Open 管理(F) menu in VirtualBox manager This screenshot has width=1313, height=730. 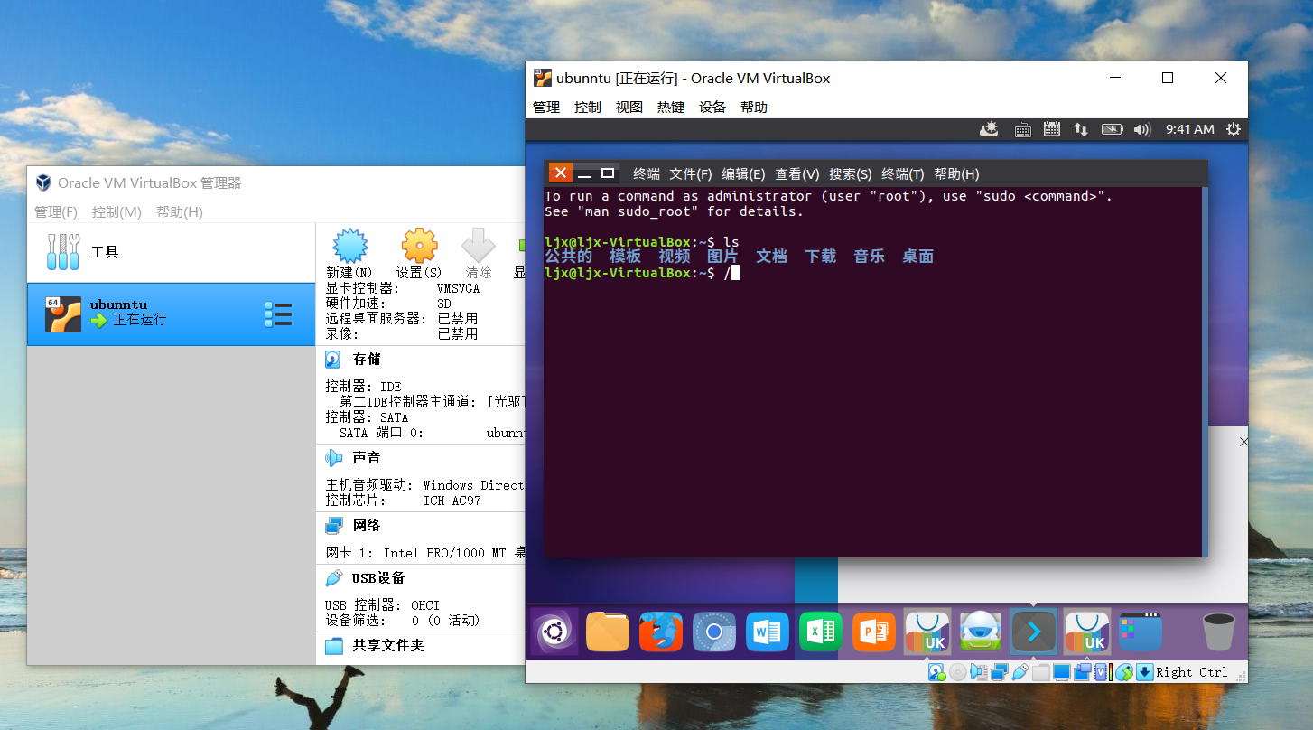point(56,211)
